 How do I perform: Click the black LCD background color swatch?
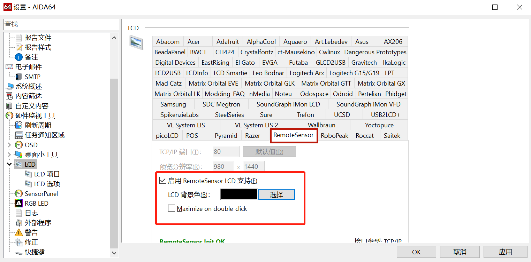239,194
